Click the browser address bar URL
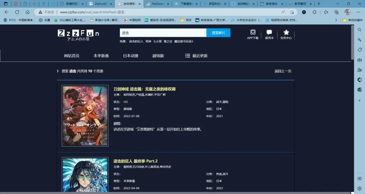Screen dimensions: 365x194 pyautogui.click(x=92, y=12)
